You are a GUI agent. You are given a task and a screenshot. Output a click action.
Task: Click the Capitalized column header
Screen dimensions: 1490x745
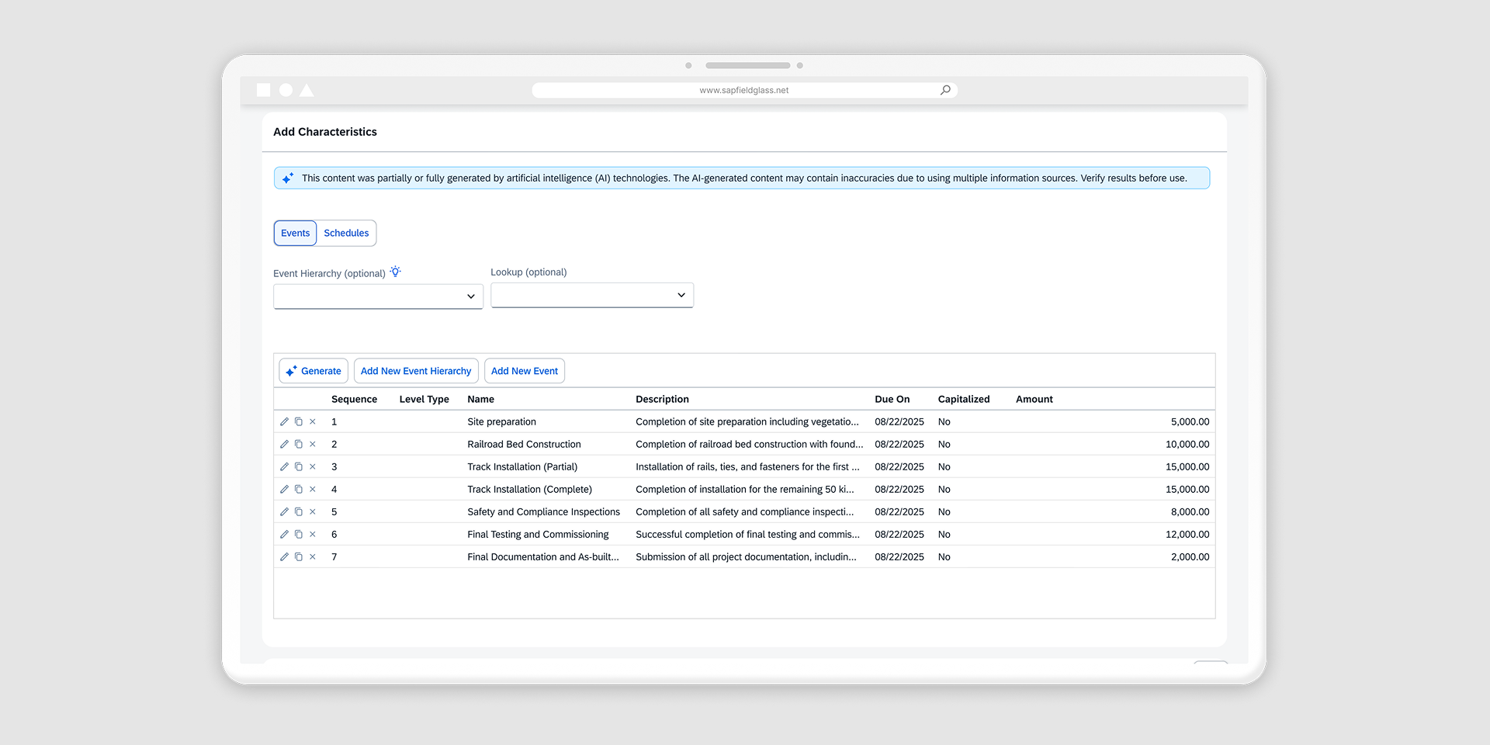click(x=964, y=399)
